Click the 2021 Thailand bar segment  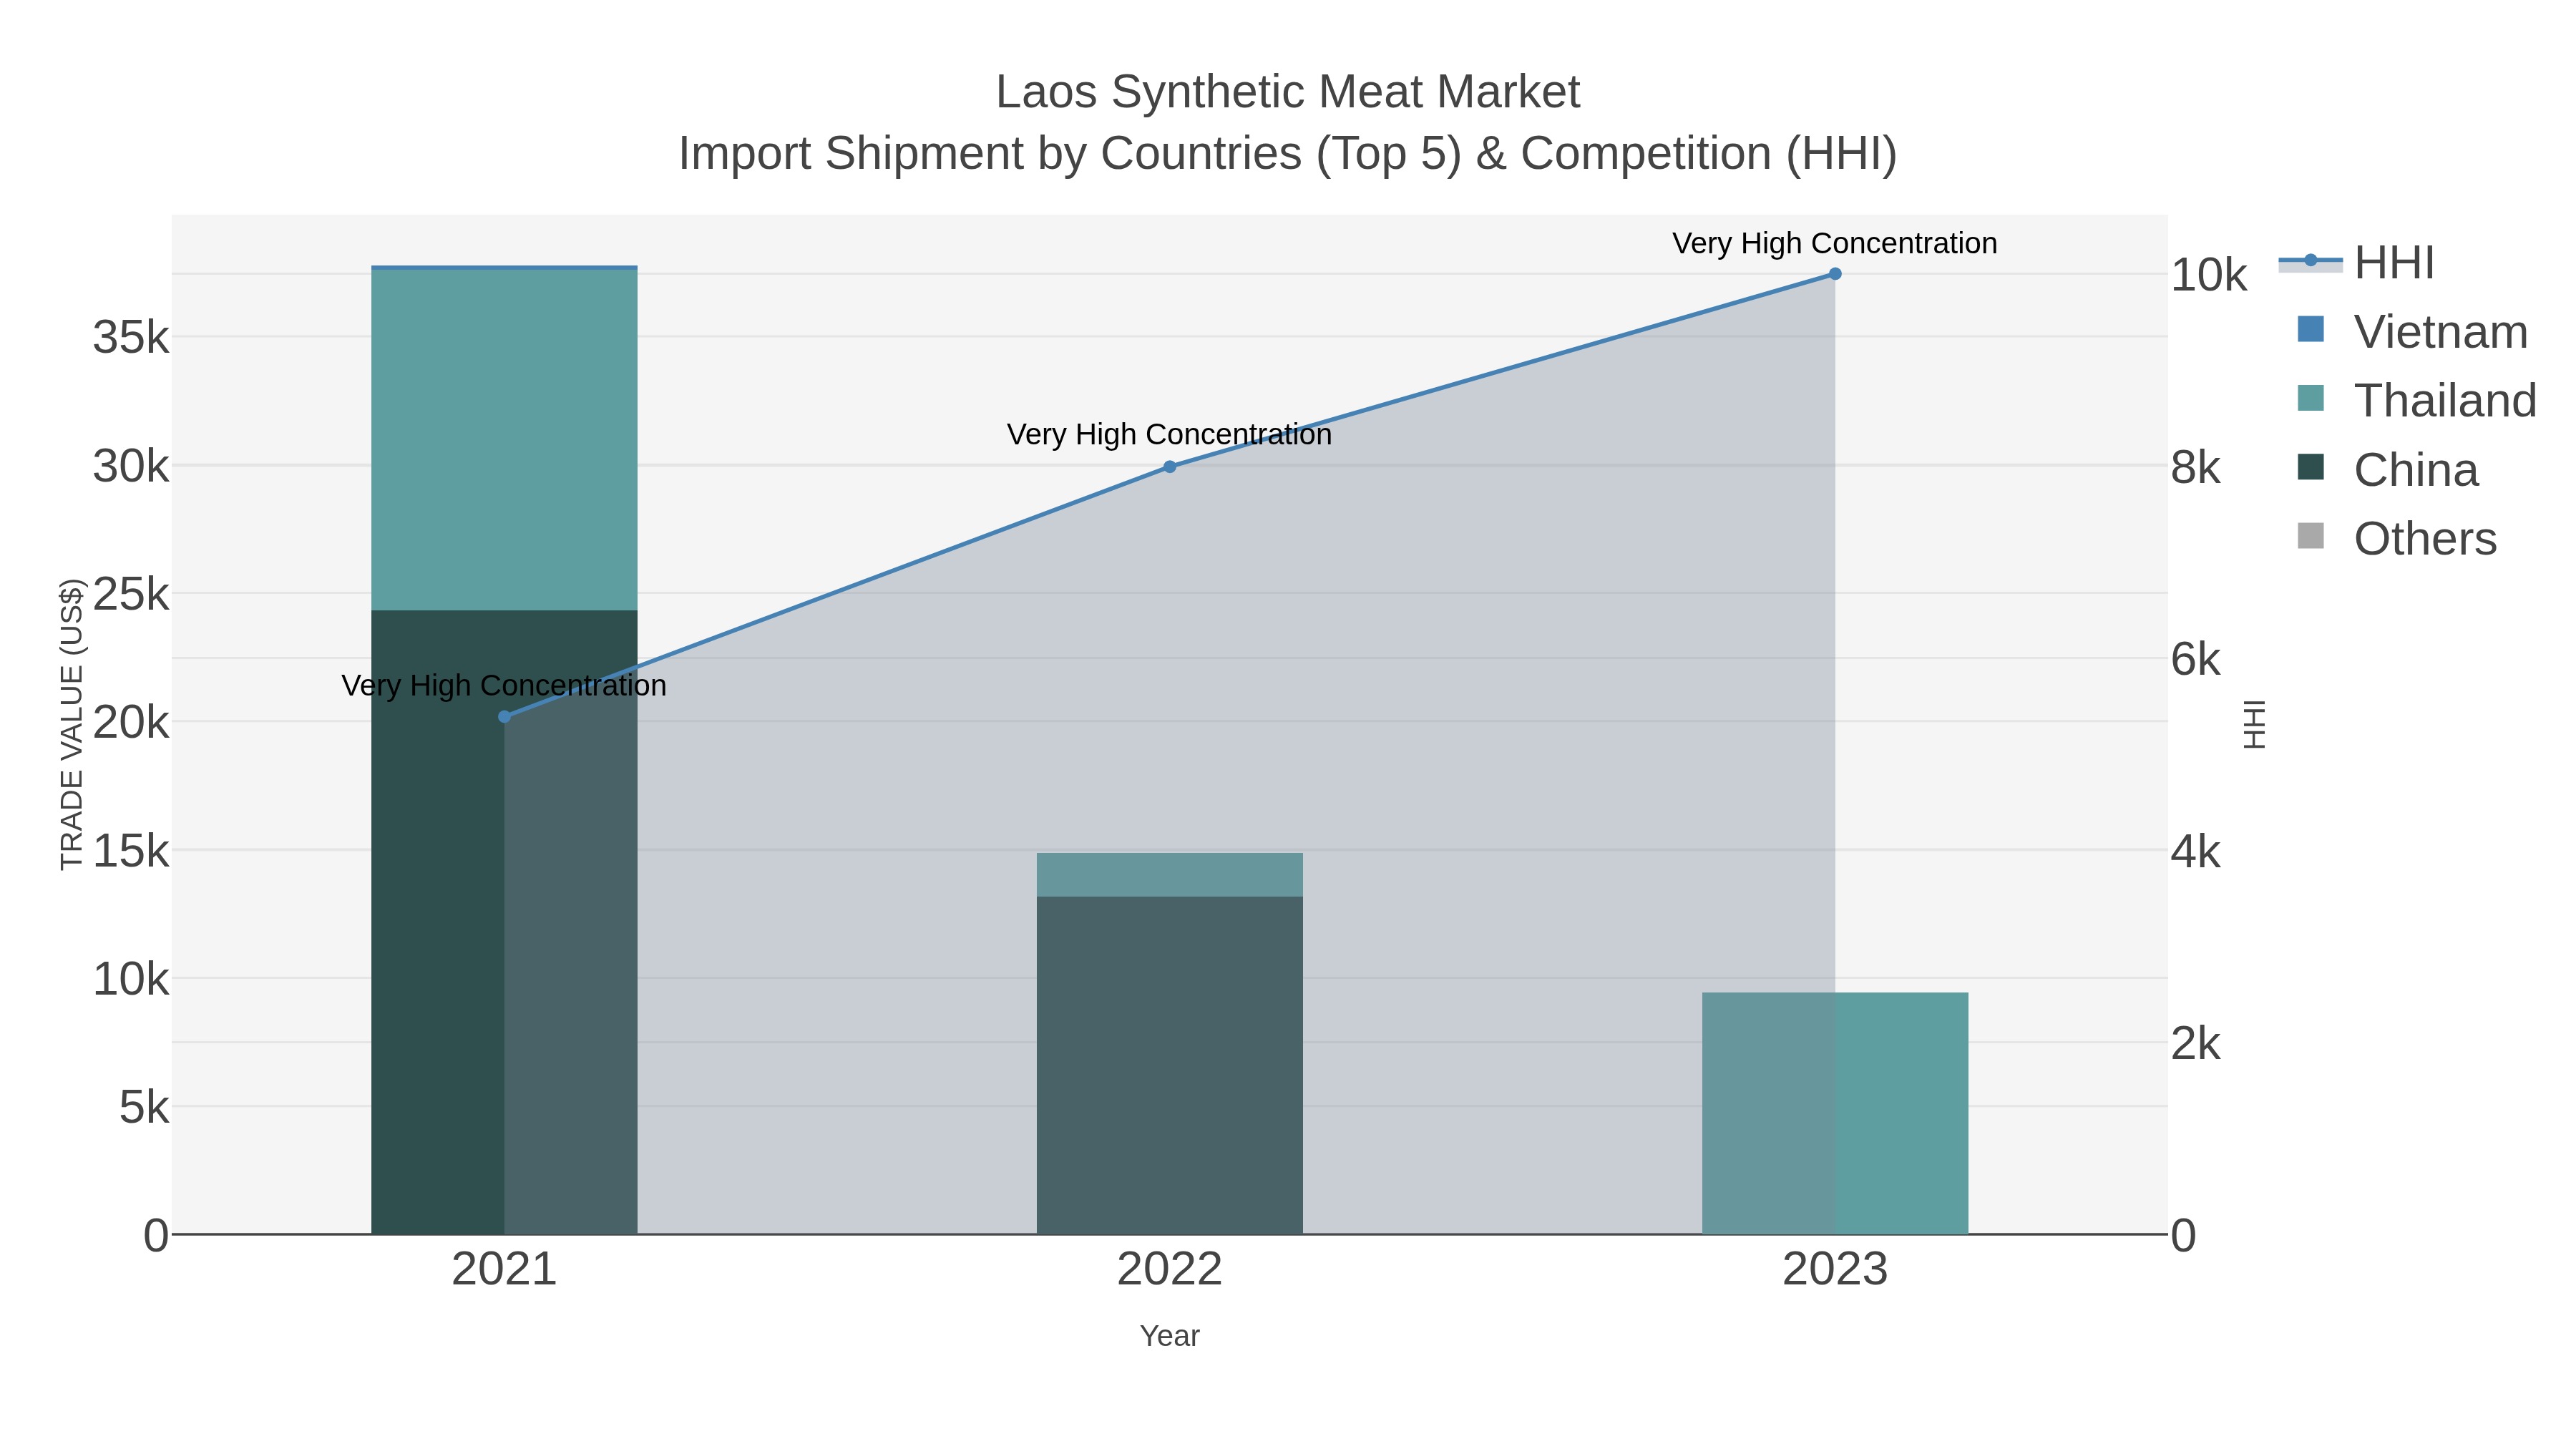tap(504, 440)
